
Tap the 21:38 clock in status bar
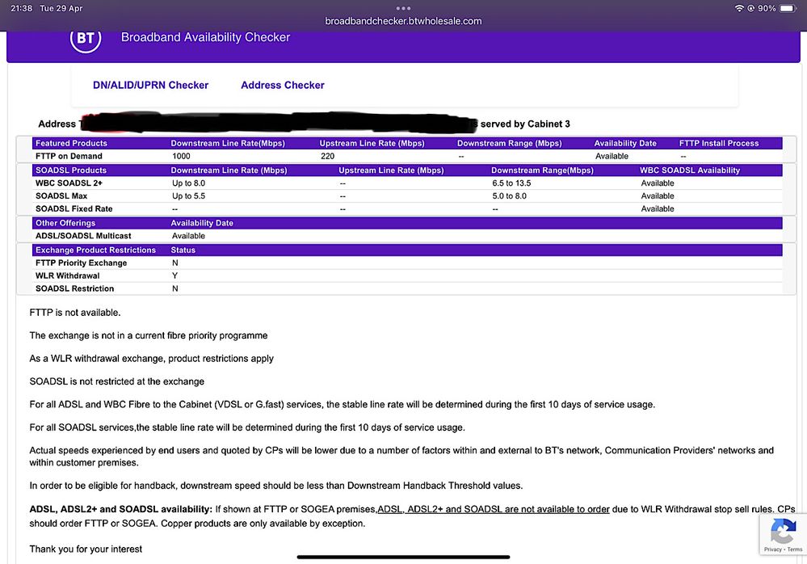22,8
